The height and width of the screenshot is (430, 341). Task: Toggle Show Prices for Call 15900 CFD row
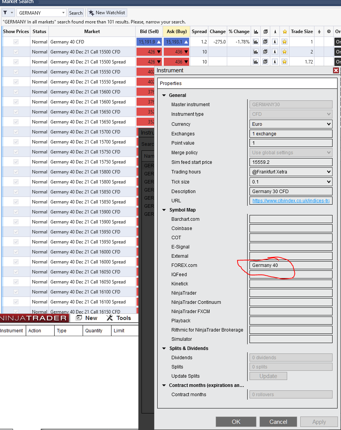click(x=16, y=212)
